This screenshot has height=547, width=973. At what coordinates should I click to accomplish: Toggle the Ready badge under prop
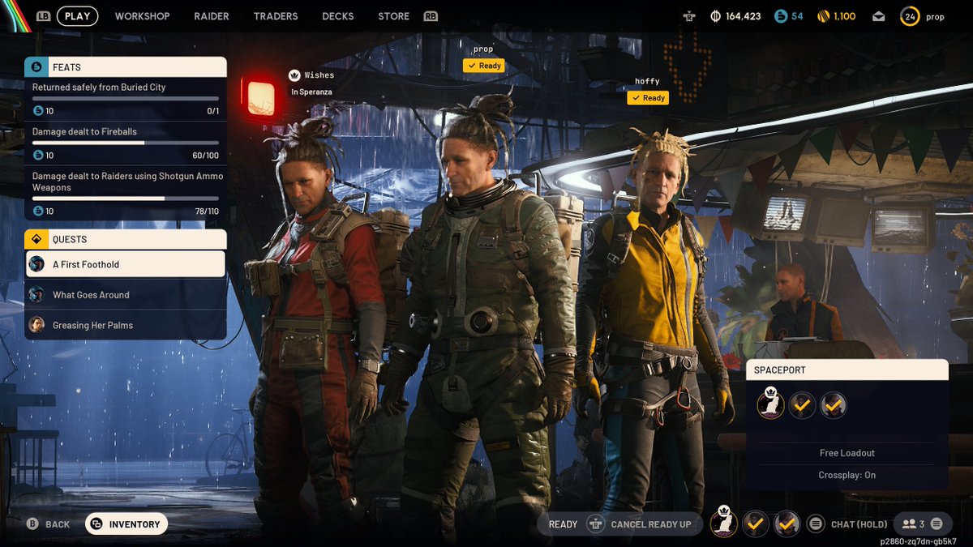coord(484,66)
